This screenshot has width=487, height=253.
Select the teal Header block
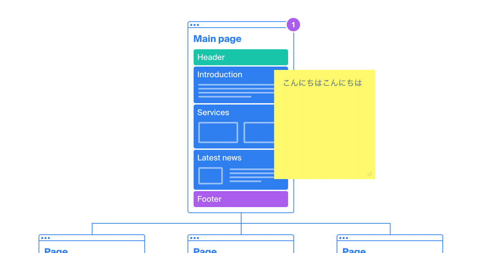point(241,57)
